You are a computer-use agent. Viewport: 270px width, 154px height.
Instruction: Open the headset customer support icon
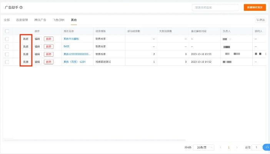pos(267,147)
